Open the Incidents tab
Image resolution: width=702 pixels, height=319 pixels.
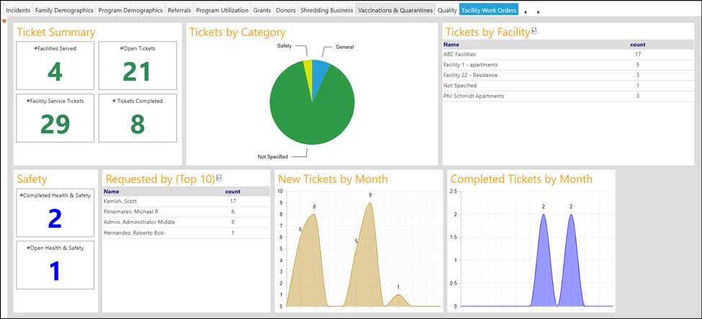coord(18,10)
